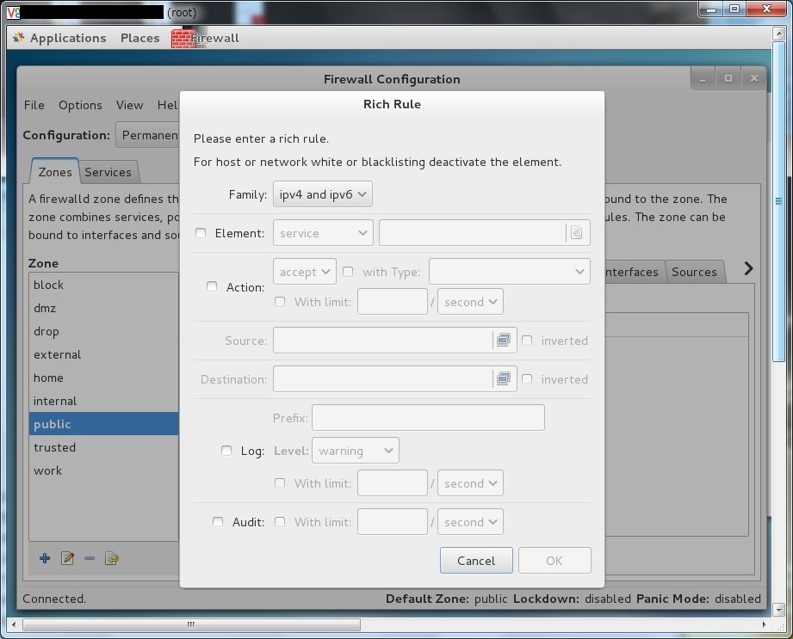Screen dimensions: 793x639
Task: Open the service selection icon beside the Element field
Action: [x=577, y=233]
